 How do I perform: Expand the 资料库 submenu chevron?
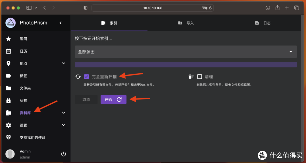63,113
